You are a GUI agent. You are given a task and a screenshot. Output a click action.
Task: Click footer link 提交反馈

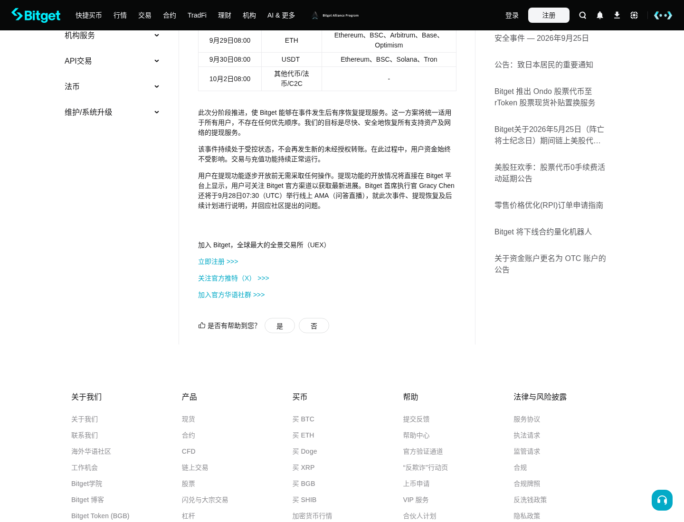[x=417, y=419]
